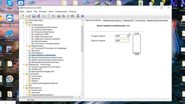Select Асинхронная цикловая подача in the tree
185x104 pixels.
(x=46, y=27)
